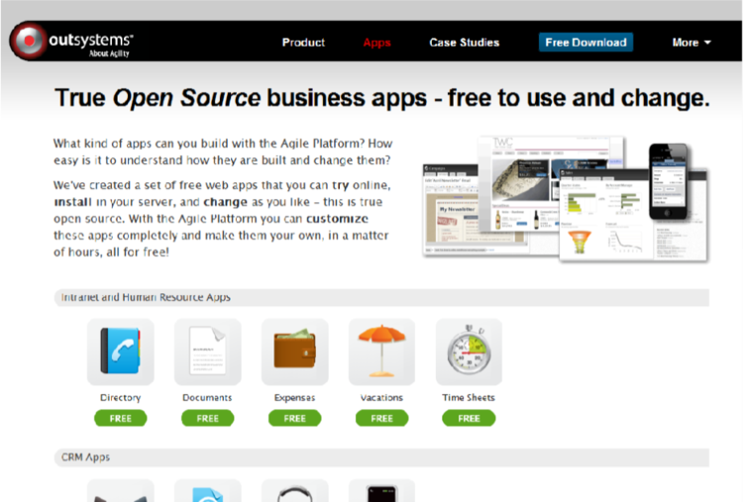Go to Case Studies
The image size is (743, 502).
click(x=465, y=43)
